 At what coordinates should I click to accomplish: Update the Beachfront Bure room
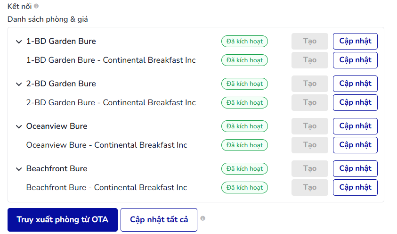[355, 168]
